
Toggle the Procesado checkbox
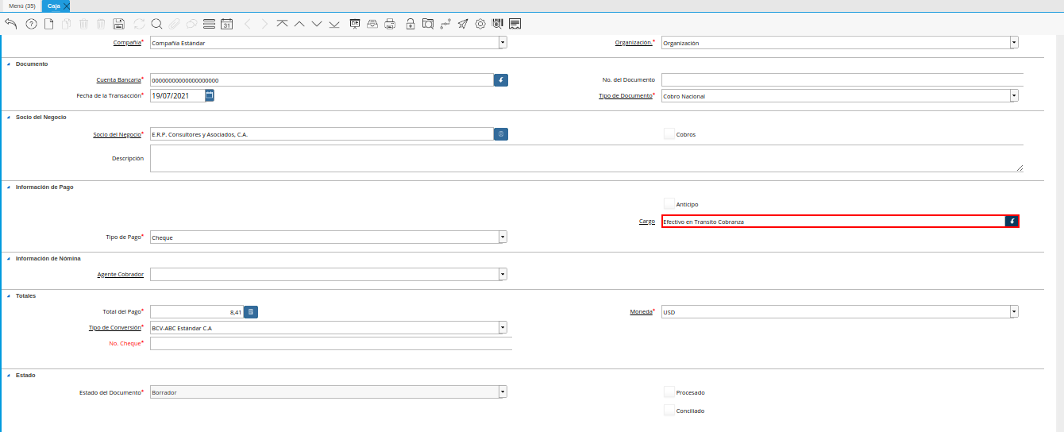point(669,392)
